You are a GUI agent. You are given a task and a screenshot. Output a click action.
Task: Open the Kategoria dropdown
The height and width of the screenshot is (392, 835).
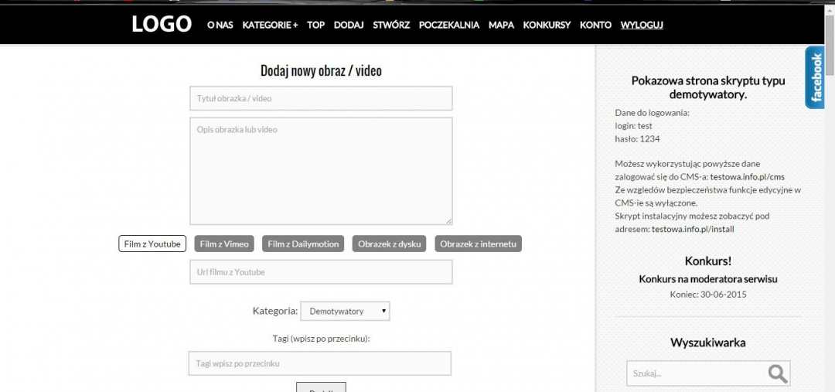[345, 311]
